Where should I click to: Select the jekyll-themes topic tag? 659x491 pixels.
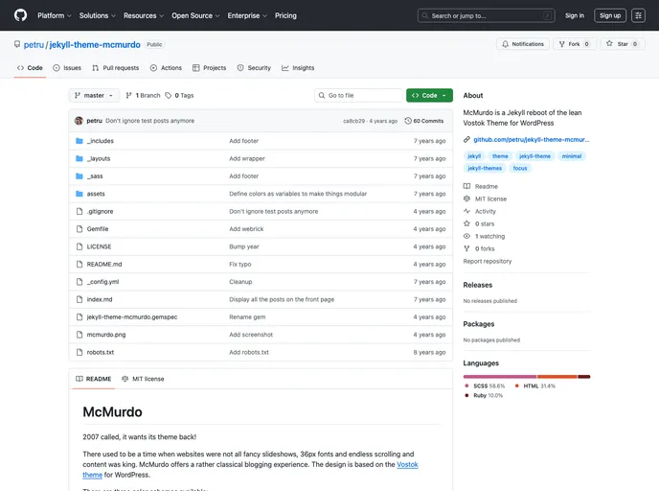click(x=485, y=168)
